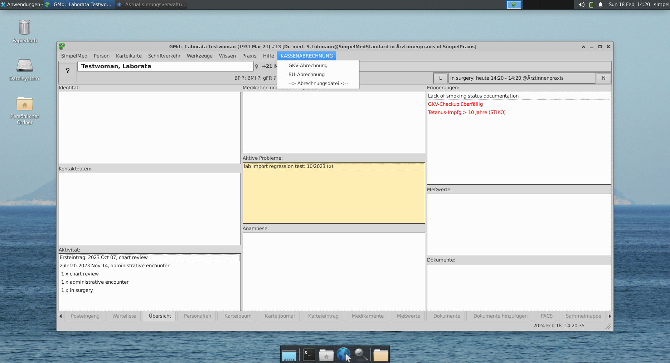Click the GNUmed logo in window title bar

(62, 46)
